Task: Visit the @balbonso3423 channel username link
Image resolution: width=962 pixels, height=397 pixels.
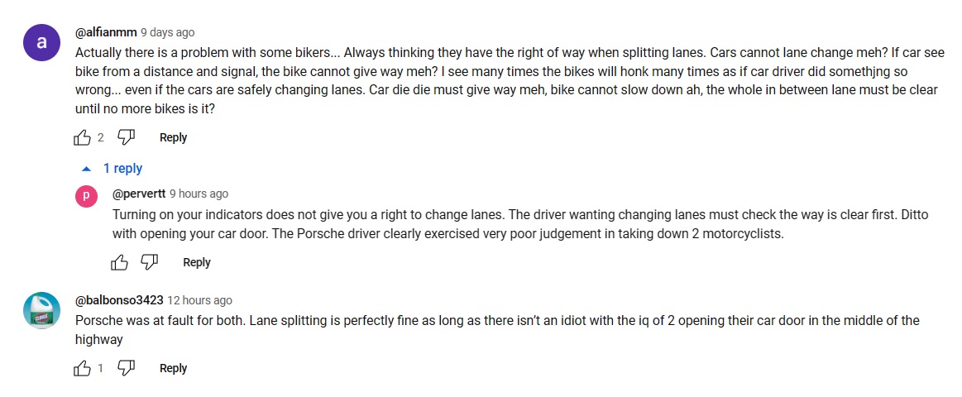Action: tap(119, 300)
